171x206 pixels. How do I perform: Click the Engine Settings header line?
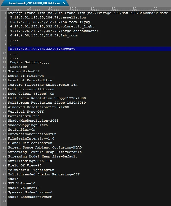pyautogui.click(x=30, y=62)
